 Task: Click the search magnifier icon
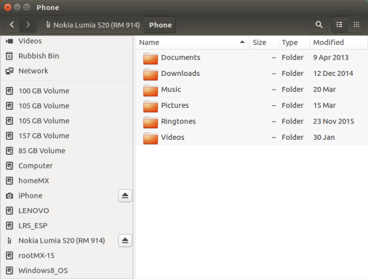coord(319,25)
